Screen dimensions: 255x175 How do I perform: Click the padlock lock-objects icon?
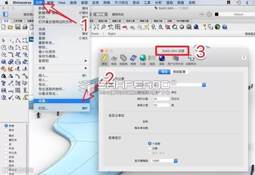click(x=161, y=27)
